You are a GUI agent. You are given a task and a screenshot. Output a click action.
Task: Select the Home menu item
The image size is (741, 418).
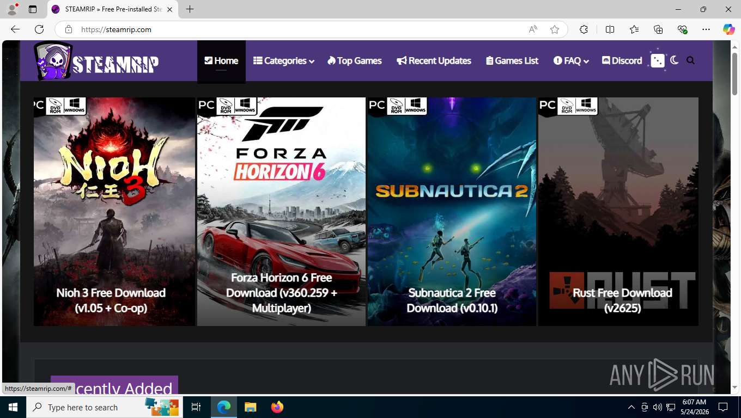pyautogui.click(x=221, y=61)
